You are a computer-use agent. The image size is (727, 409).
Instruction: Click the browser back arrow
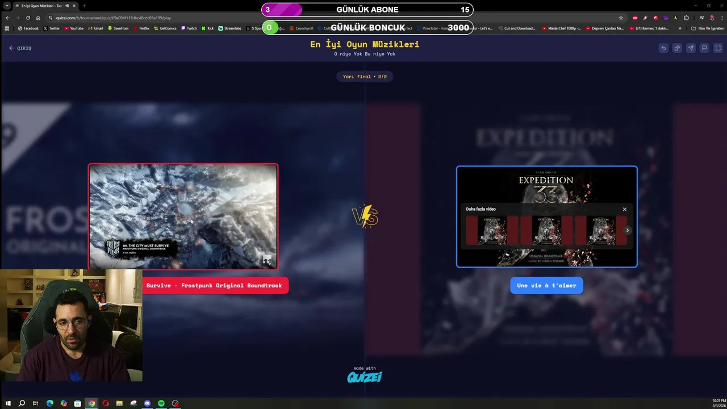[7, 18]
